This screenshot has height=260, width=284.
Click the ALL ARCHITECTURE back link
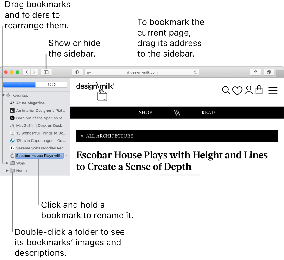110,136
